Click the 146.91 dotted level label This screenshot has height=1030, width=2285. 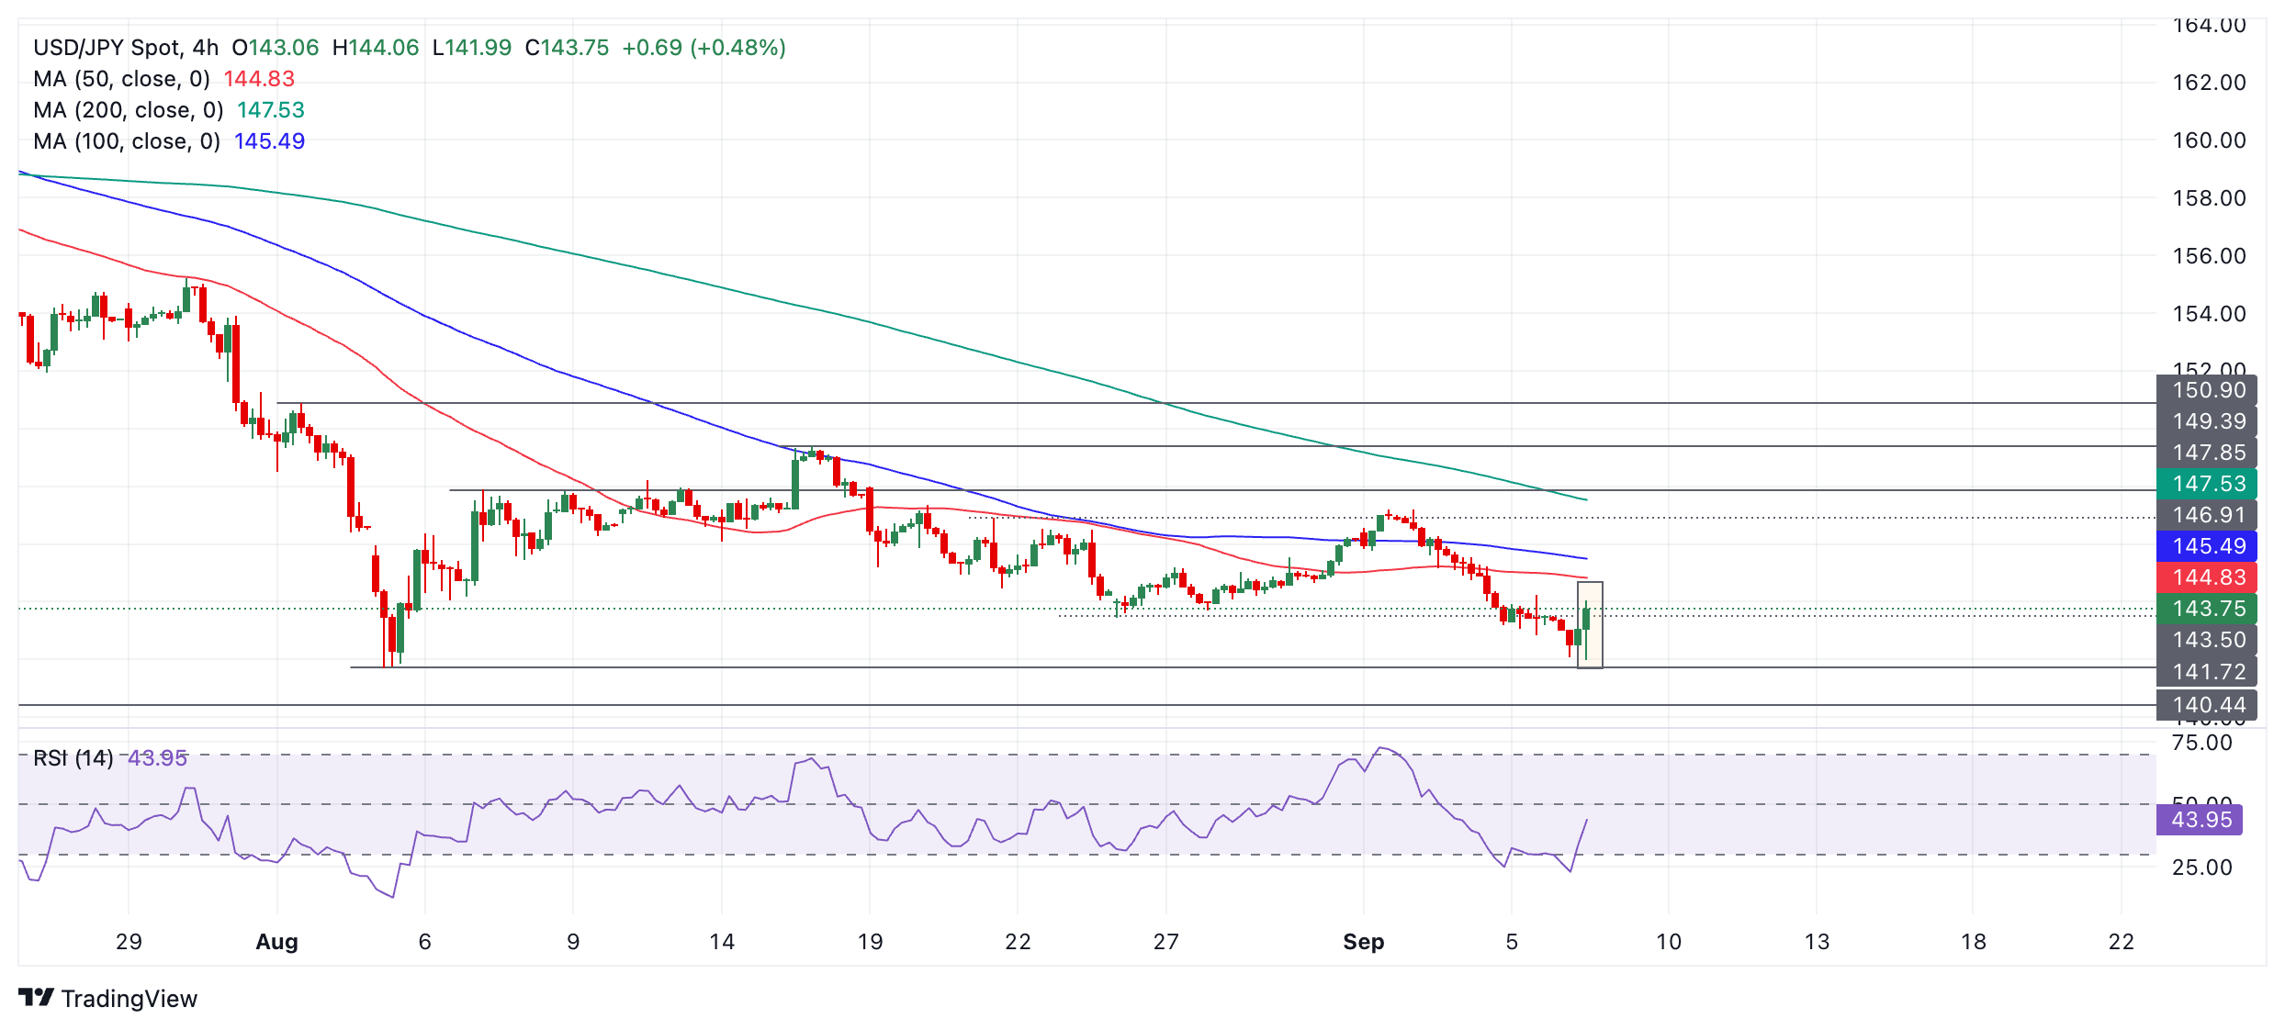coord(2206,515)
